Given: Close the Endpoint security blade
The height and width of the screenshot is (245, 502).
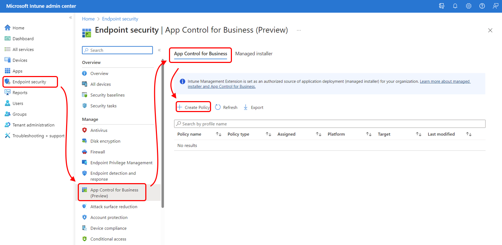Looking at the screenshot, I should pos(490,30).
